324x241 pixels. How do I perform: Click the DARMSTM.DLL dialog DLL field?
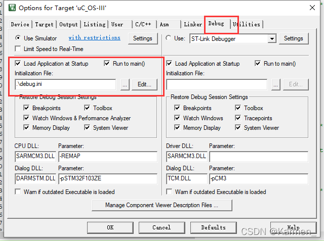click(x=35, y=179)
